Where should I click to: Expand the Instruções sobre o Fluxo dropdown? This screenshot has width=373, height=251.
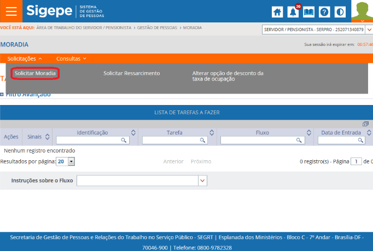click(x=202, y=181)
